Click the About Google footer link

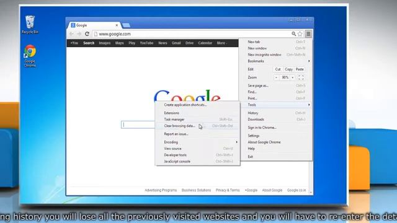click(272, 190)
